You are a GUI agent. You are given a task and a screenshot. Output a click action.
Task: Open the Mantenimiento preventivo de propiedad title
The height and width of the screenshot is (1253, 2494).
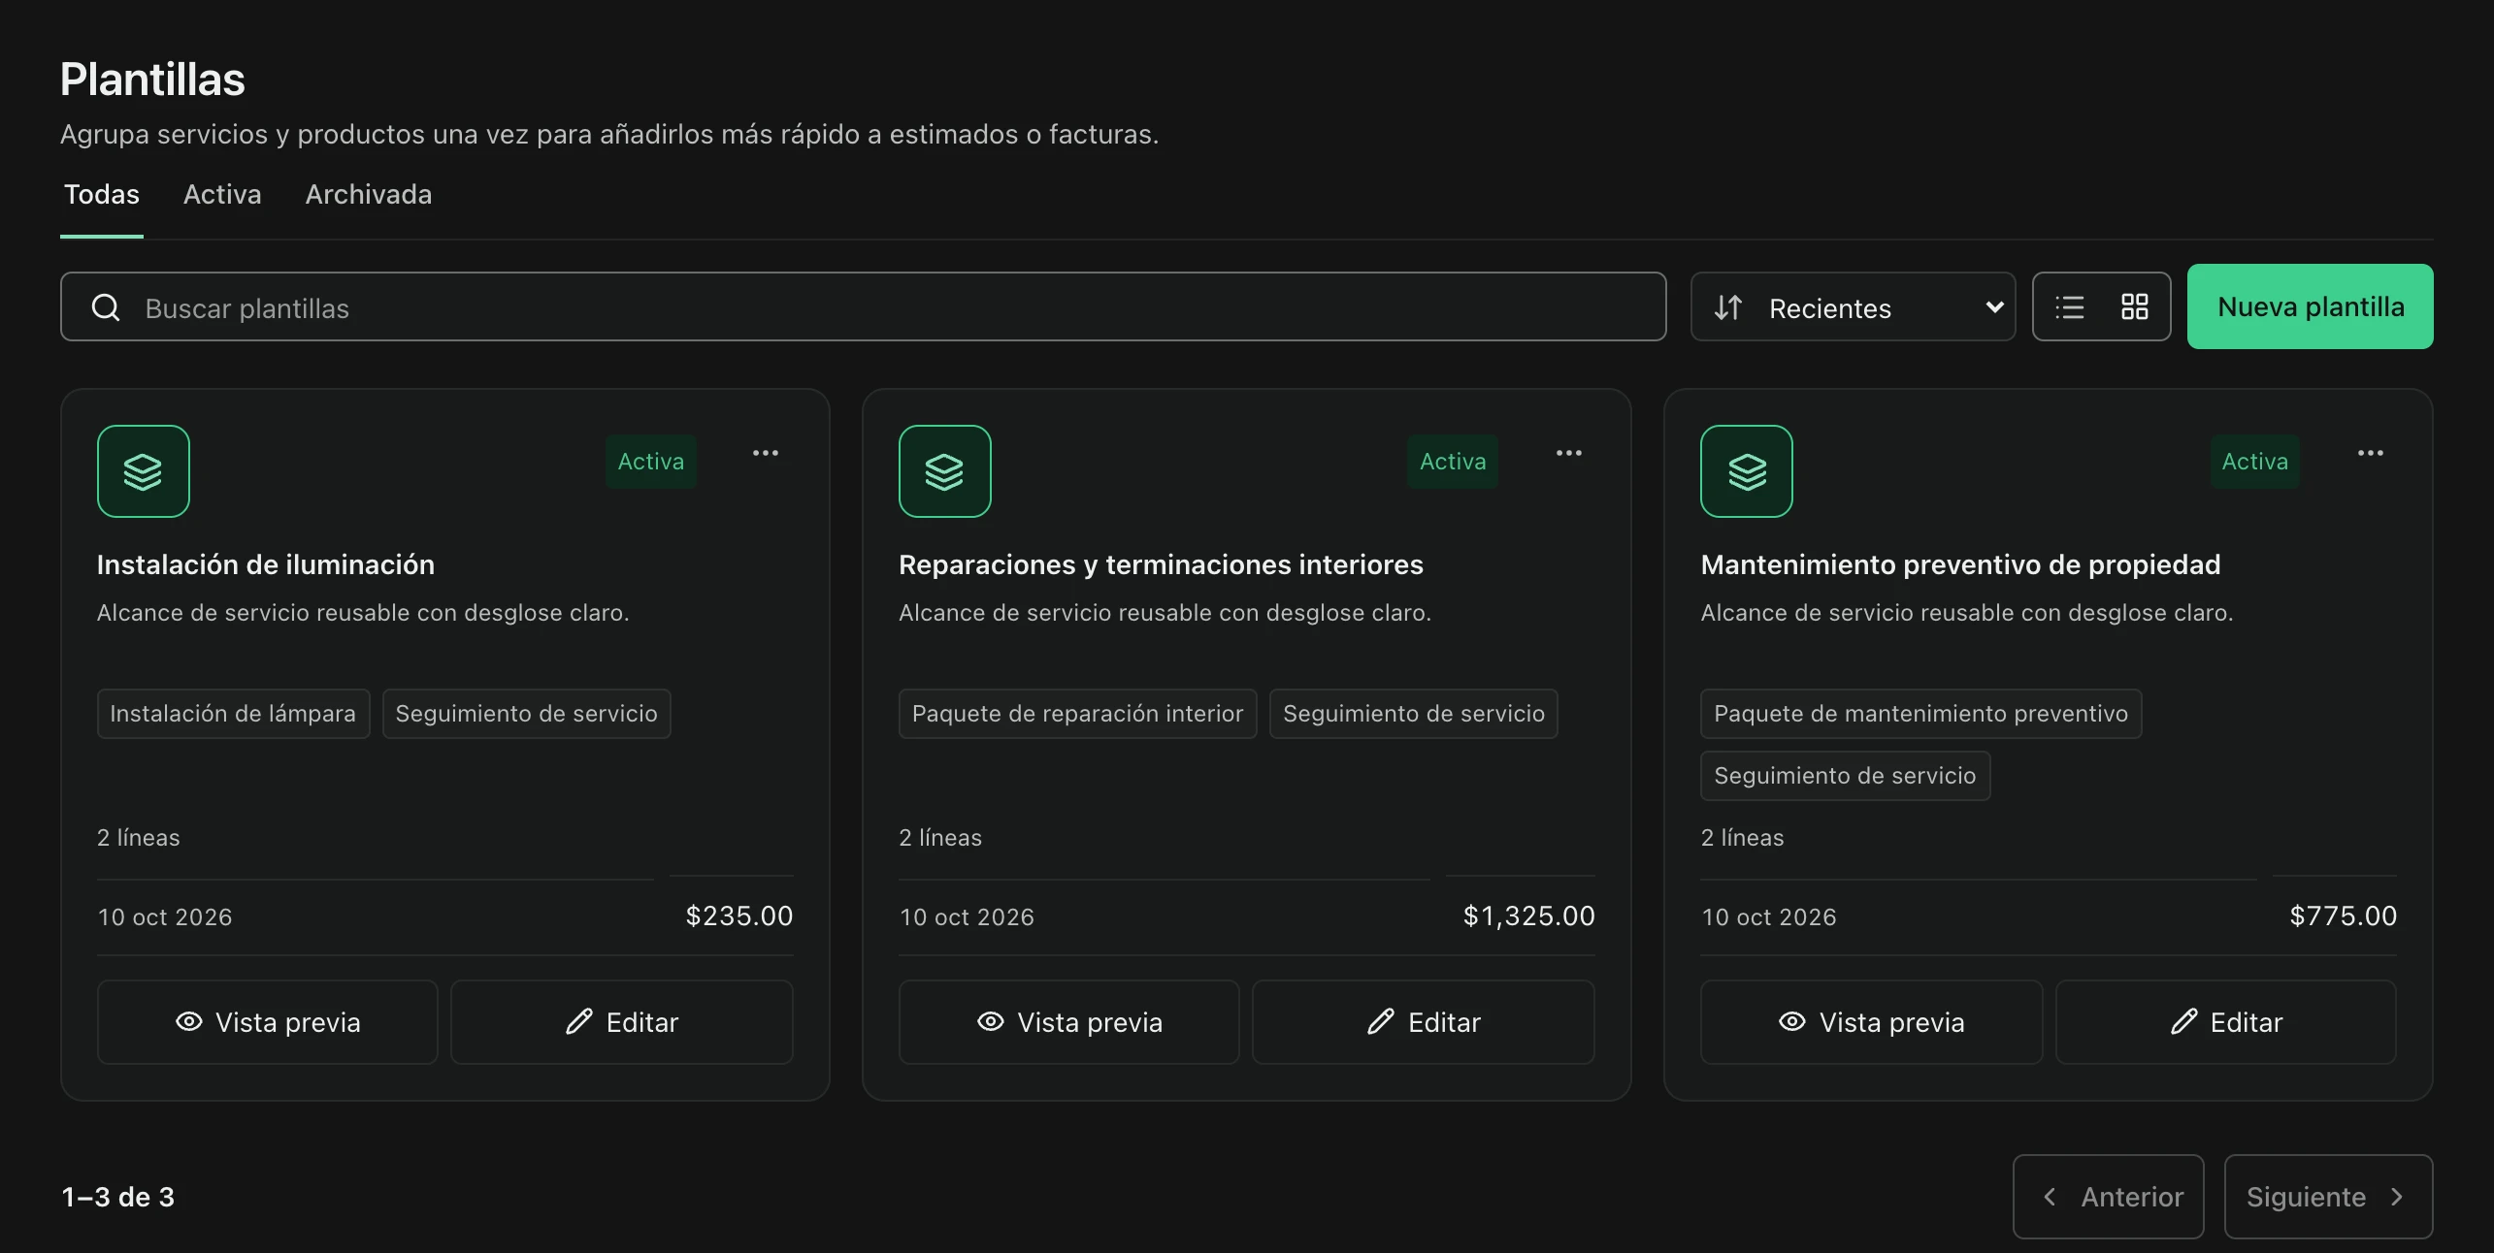(1960, 564)
